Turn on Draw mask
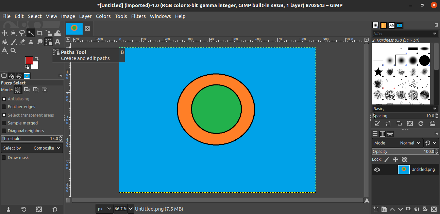440x214 pixels. pyautogui.click(x=4, y=158)
